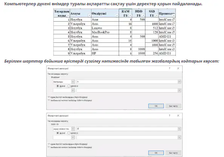Viewport: 224px width, 157px height.
Task: Open the empty second condition dropdown in RAM dialog
Action: [73, 138]
